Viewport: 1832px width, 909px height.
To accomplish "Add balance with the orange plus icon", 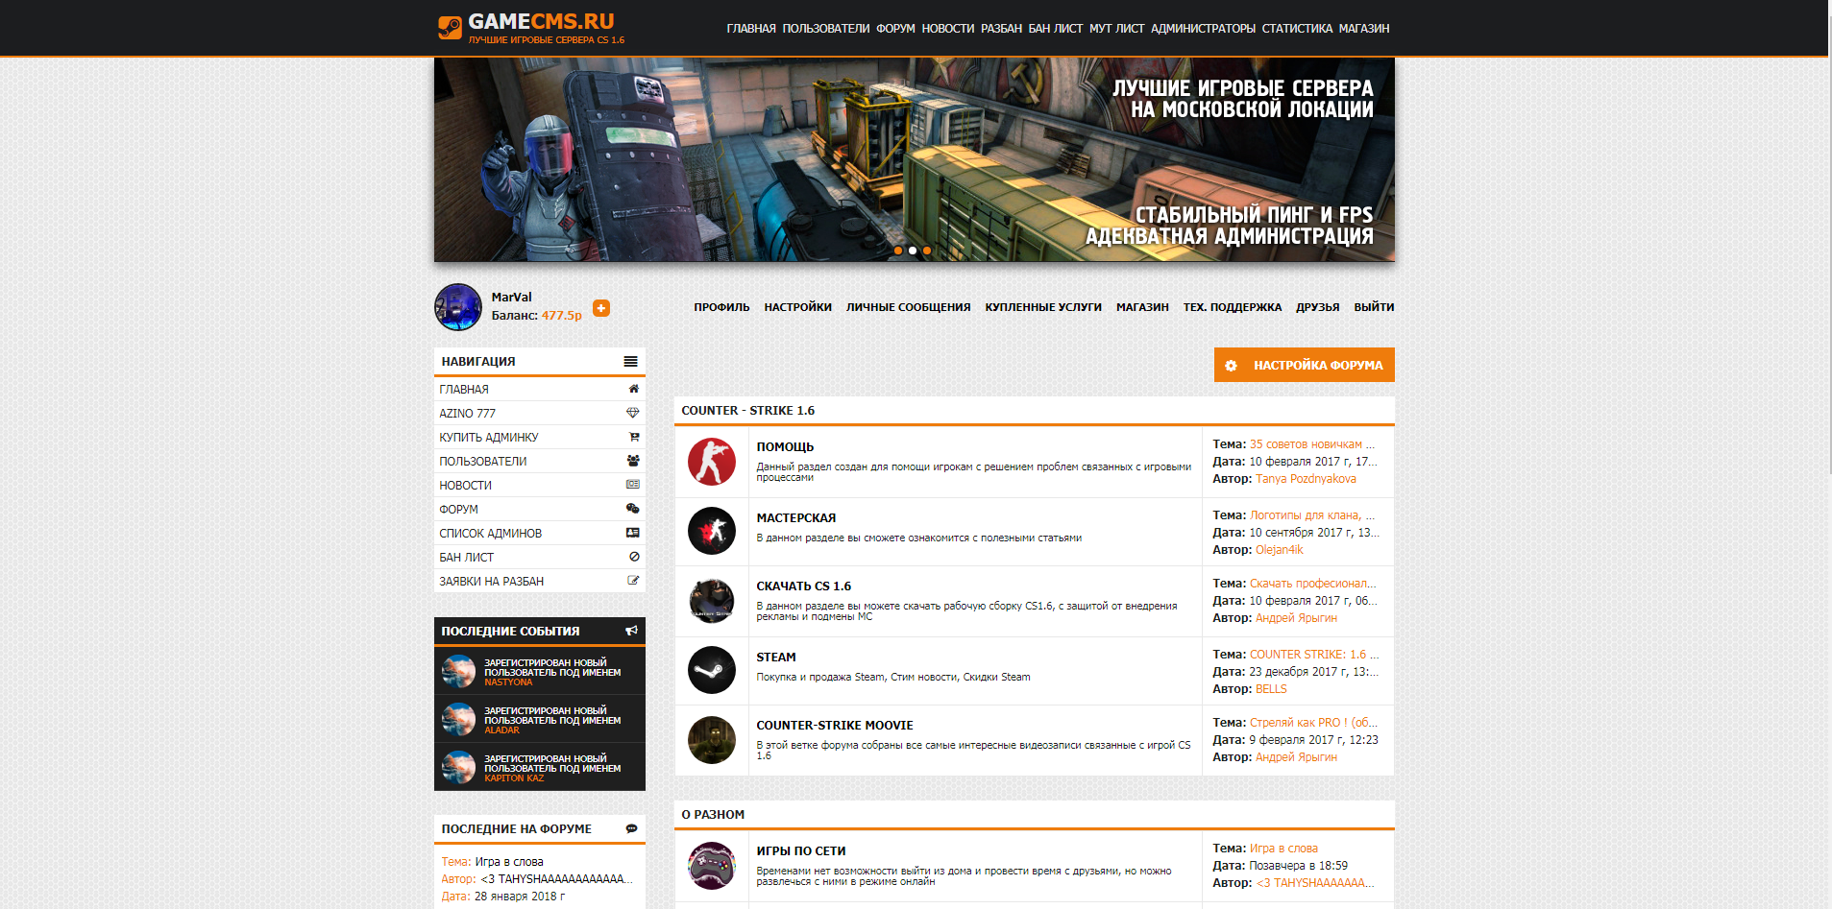I will point(601,308).
